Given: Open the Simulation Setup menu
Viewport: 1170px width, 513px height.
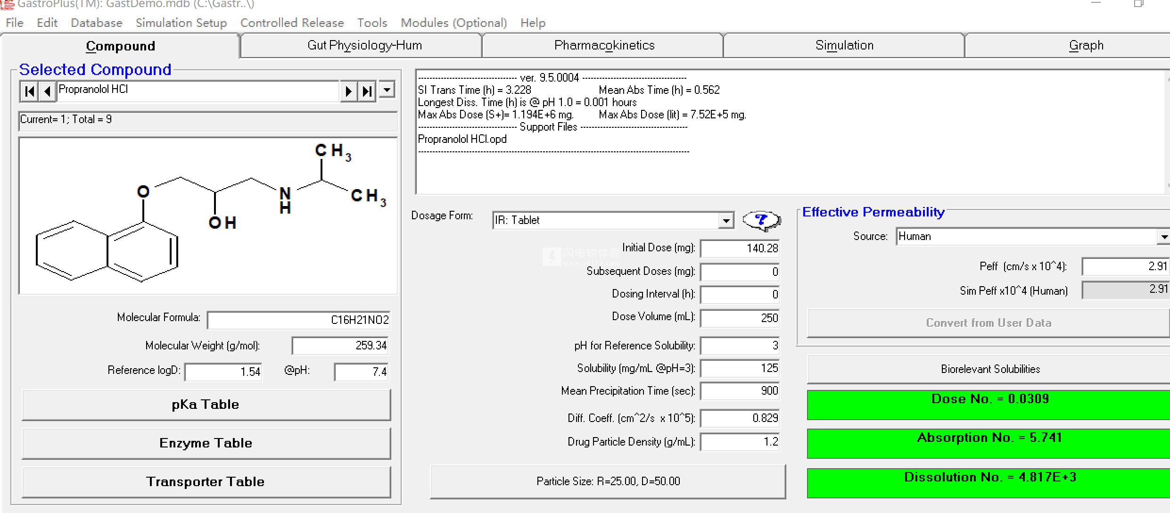Looking at the screenshot, I should 181,23.
